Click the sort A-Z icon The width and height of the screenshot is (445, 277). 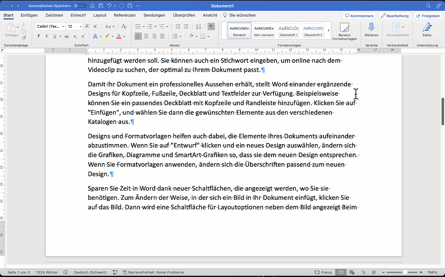(x=198, y=26)
